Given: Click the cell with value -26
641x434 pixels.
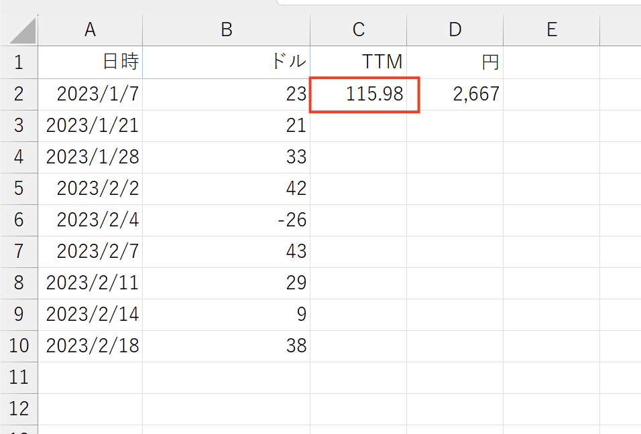Looking at the screenshot, I should pyautogui.click(x=227, y=220).
